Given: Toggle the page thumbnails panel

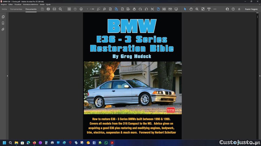Looking at the screenshot, I should tap(3, 17).
